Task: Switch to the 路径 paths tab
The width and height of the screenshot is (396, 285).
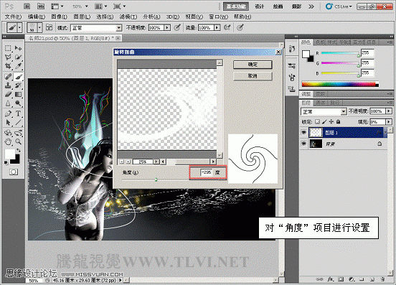Action: 335,103
